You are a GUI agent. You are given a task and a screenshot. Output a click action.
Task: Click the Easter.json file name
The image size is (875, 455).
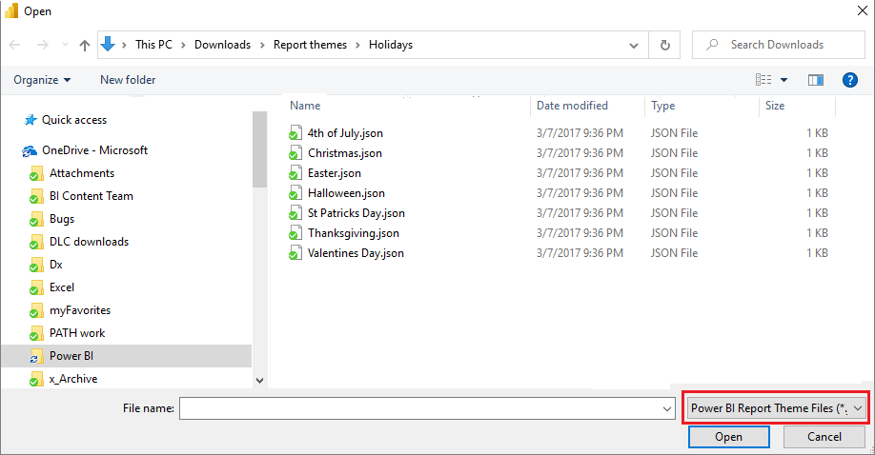tap(335, 173)
